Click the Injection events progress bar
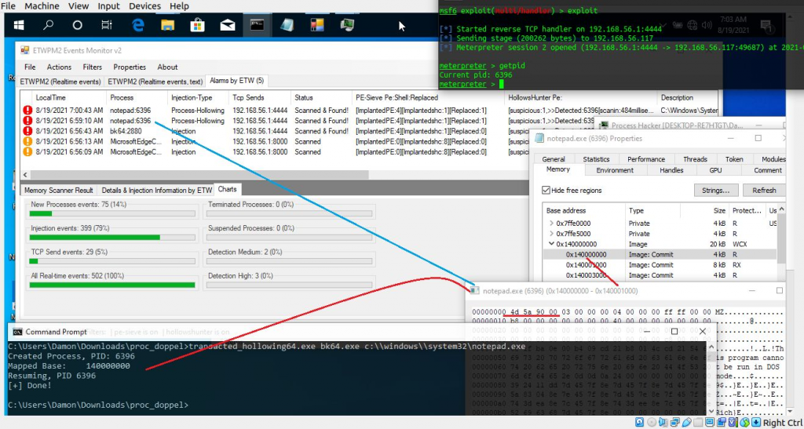Image resolution: width=804 pixels, height=429 pixels. [x=112, y=238]
